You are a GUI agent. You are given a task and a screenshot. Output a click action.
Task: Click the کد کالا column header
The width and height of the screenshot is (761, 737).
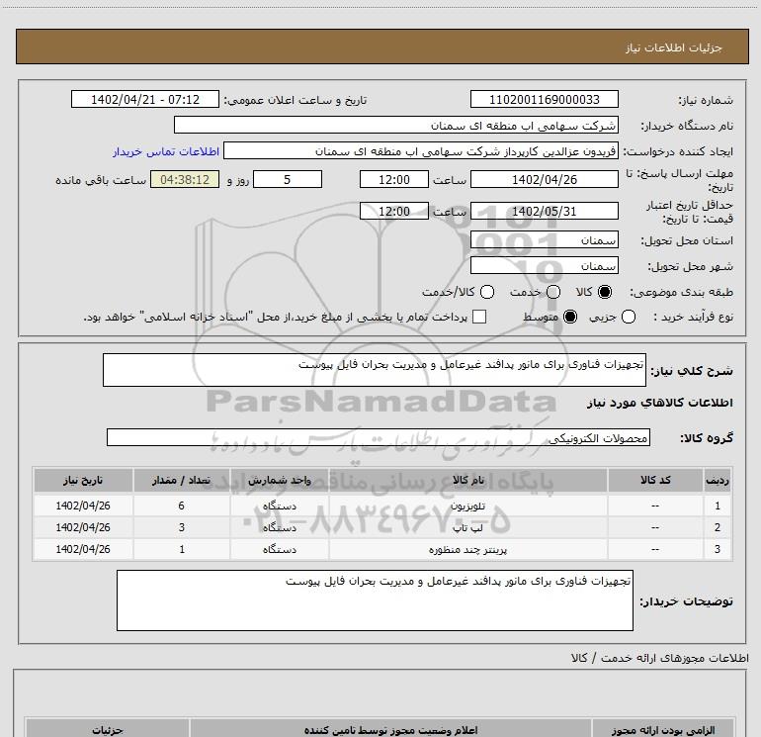[x=655, y=480]
